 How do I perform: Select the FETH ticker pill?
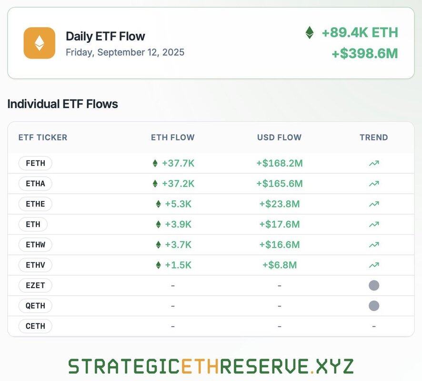pos(35,163)
